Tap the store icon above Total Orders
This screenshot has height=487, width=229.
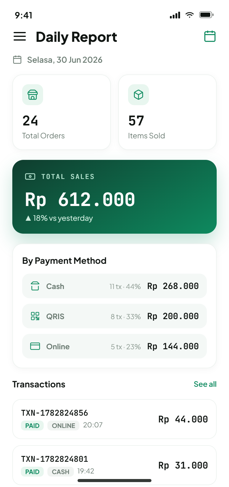point(33,95)
